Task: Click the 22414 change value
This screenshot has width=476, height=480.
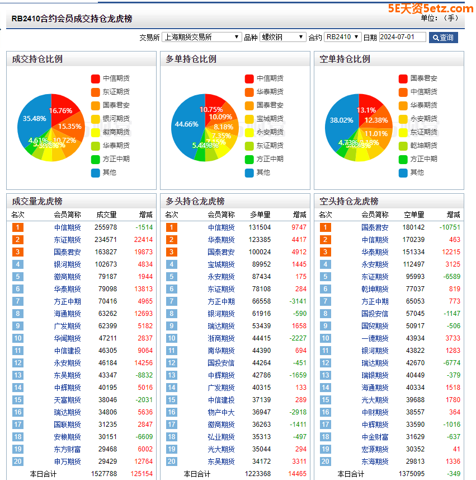Action: click(x=143, y=240)
